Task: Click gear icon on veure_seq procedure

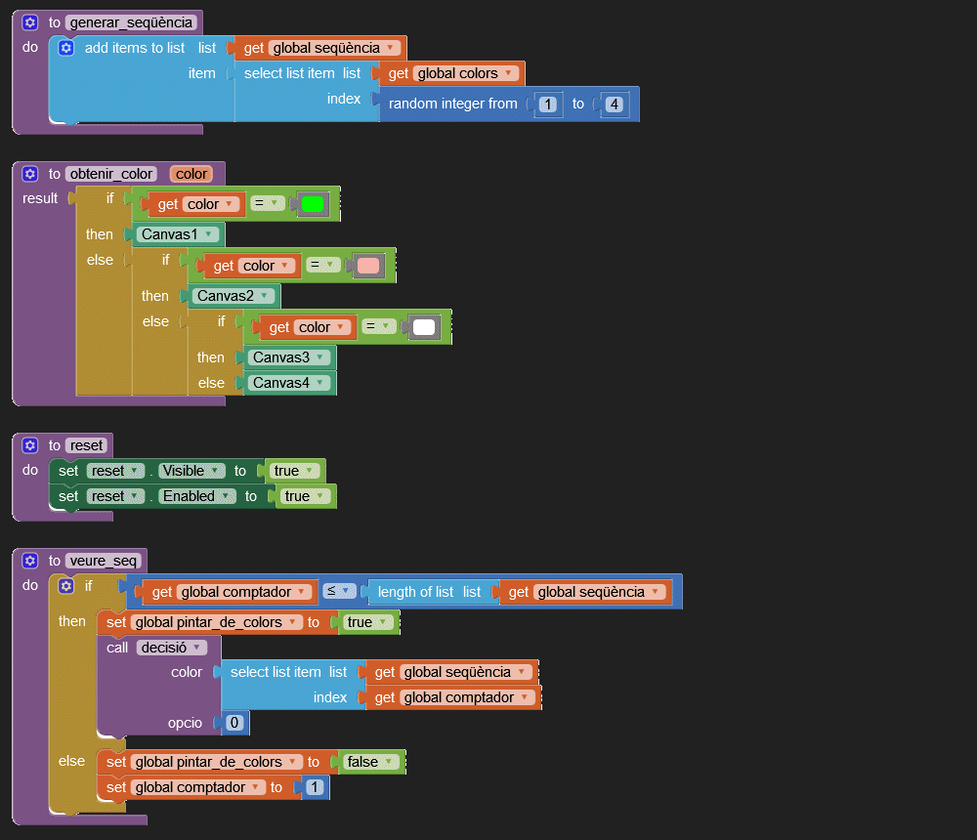Action: pos(29,561)
